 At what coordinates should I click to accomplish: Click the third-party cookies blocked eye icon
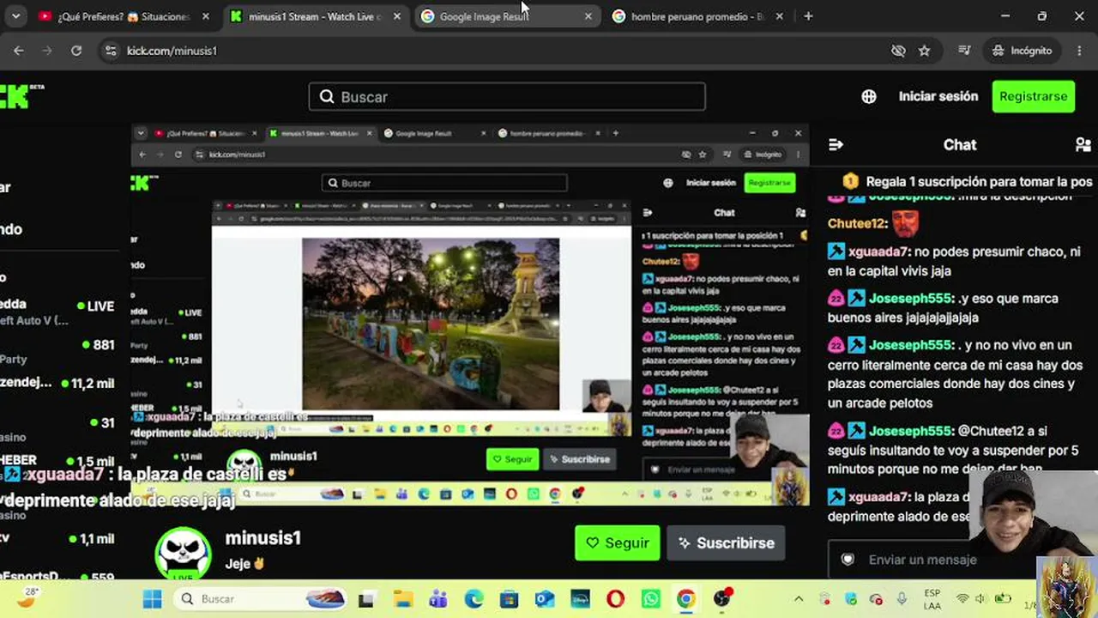click(x=898, y=51)
